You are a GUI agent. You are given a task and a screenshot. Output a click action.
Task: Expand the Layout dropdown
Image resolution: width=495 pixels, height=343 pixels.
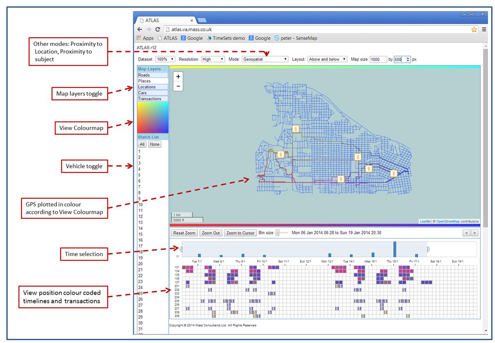click(x=327, y=59)
